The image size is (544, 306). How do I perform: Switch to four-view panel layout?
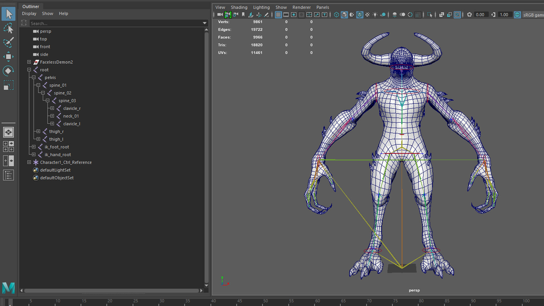[x=8, y=146]
